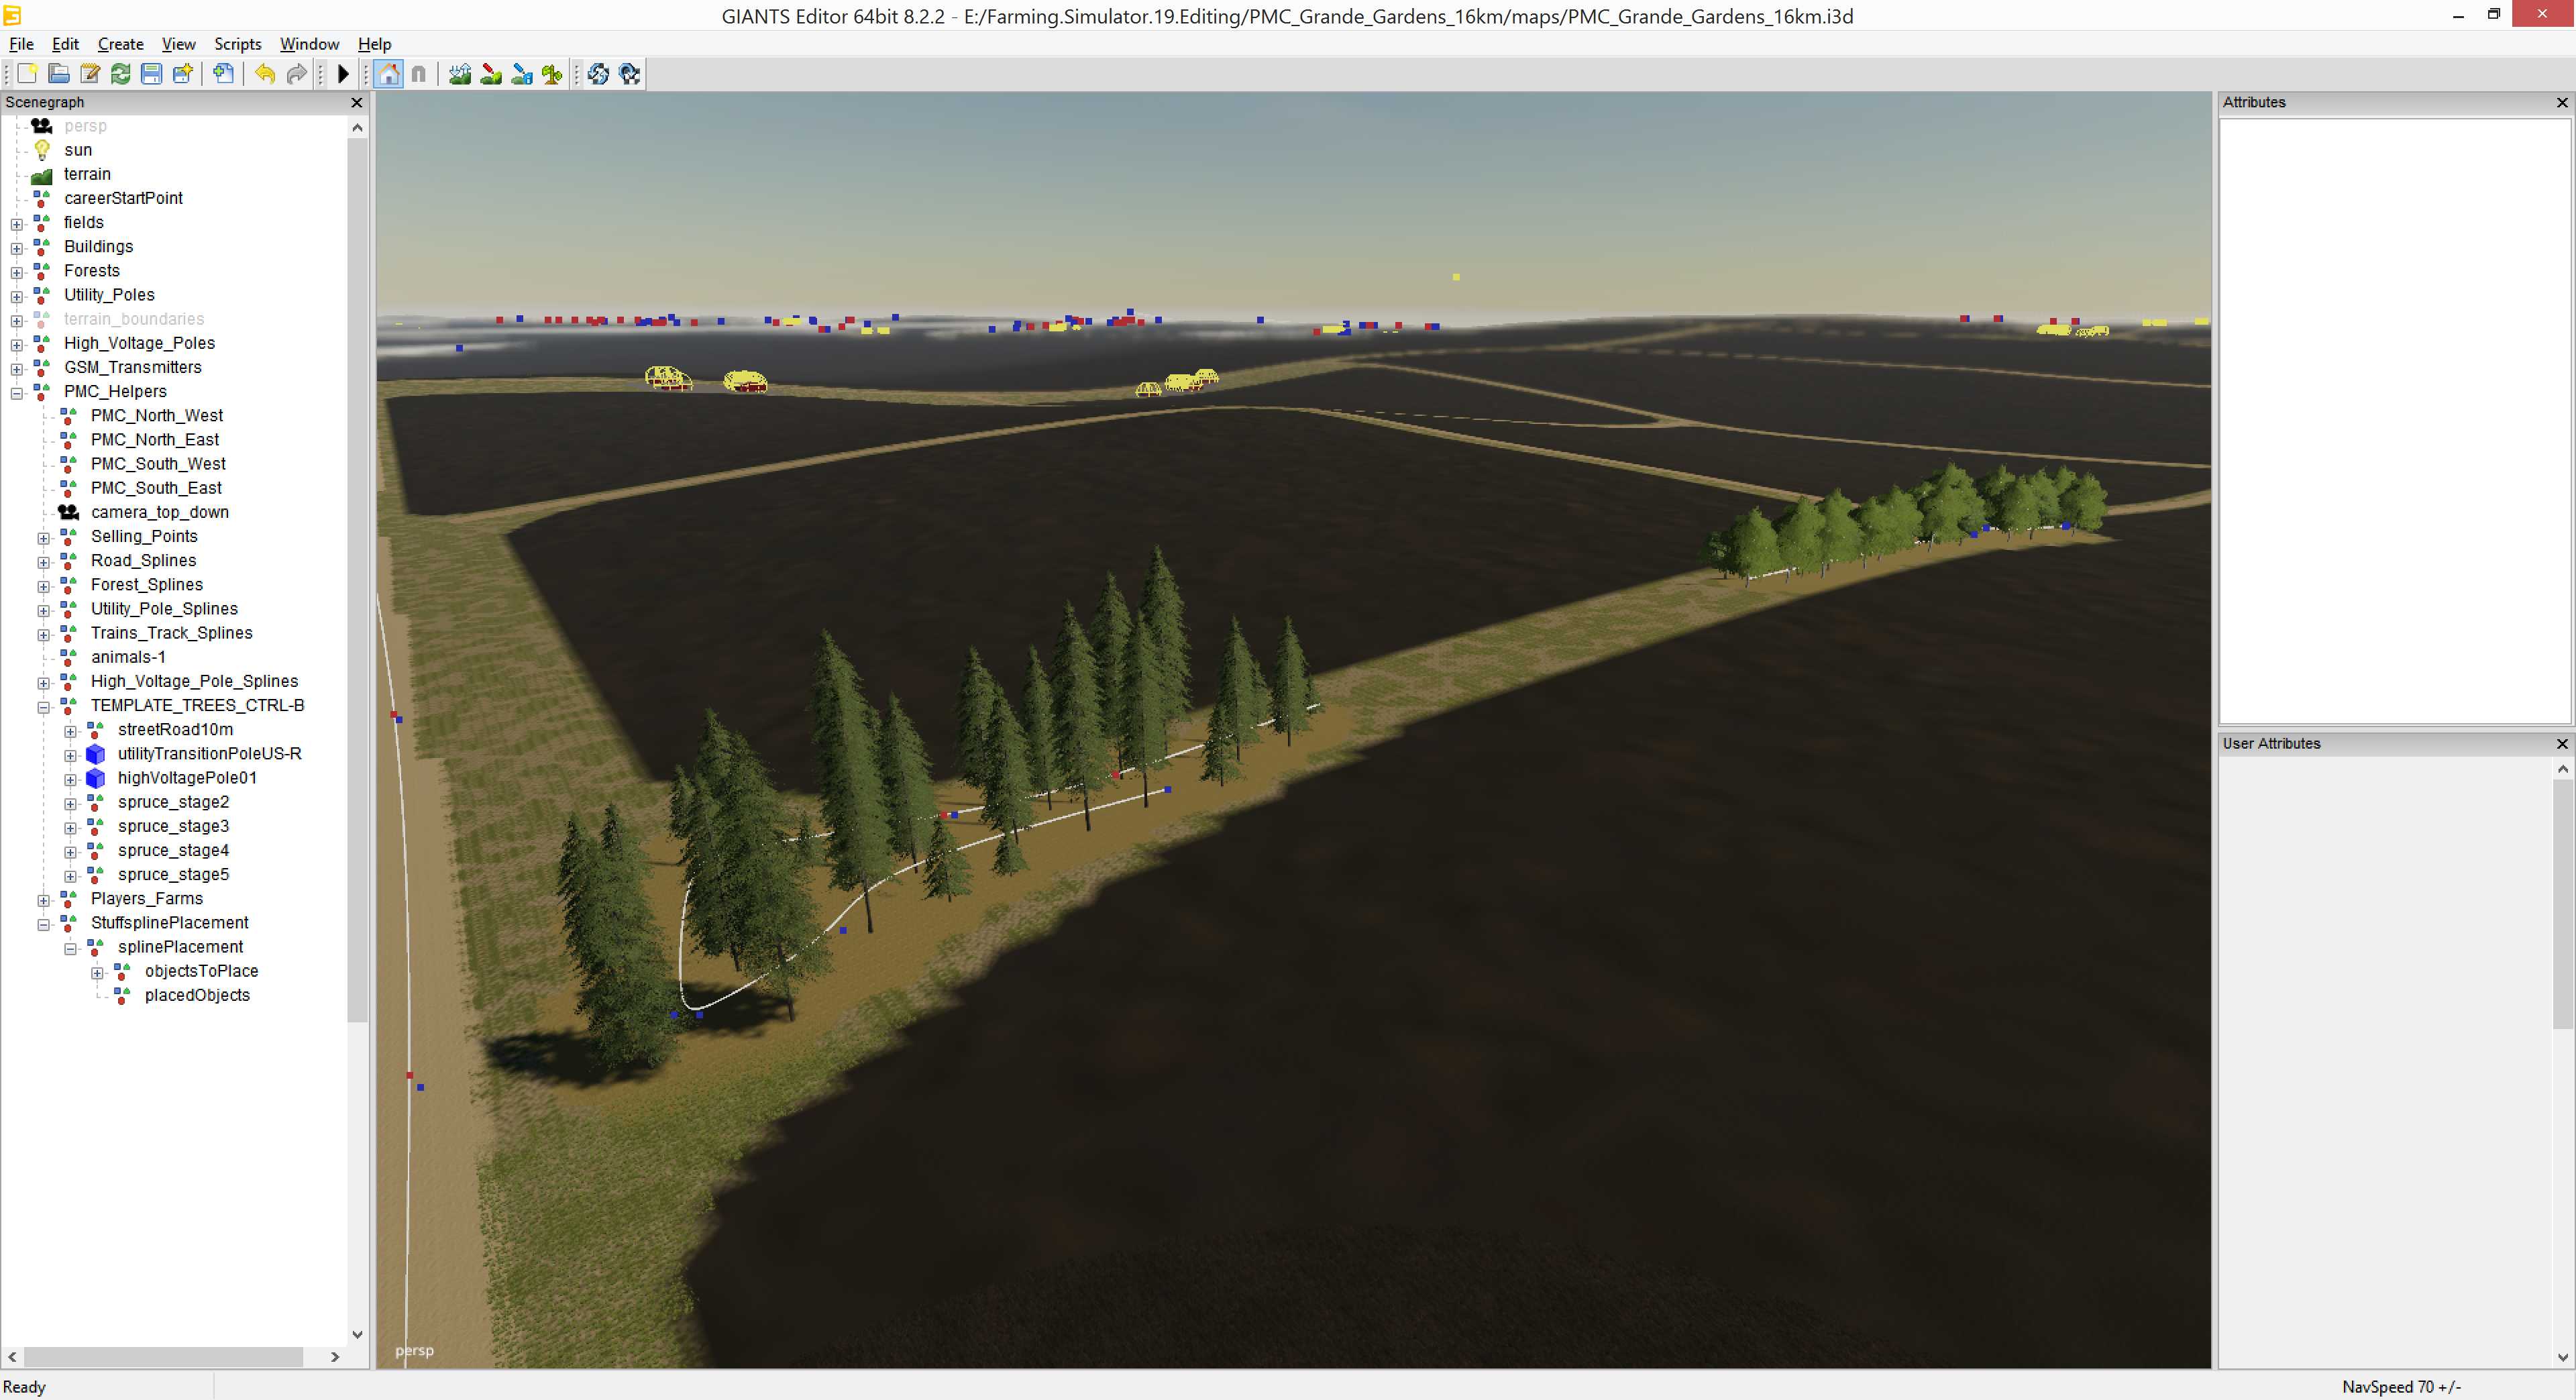This screenshot has height=1400, width=2576.
Task: Open the View menu
Action: (179, 44)
